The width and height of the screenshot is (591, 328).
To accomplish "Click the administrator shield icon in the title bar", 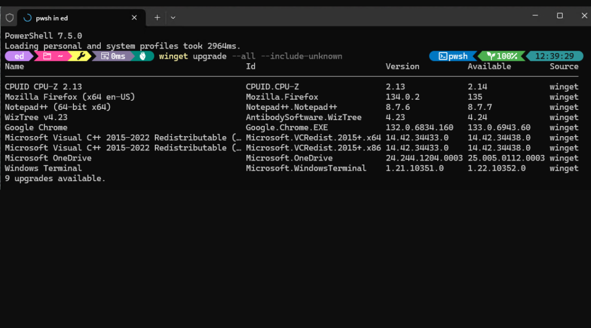I will pyautogui.click(x=10, y=18).
